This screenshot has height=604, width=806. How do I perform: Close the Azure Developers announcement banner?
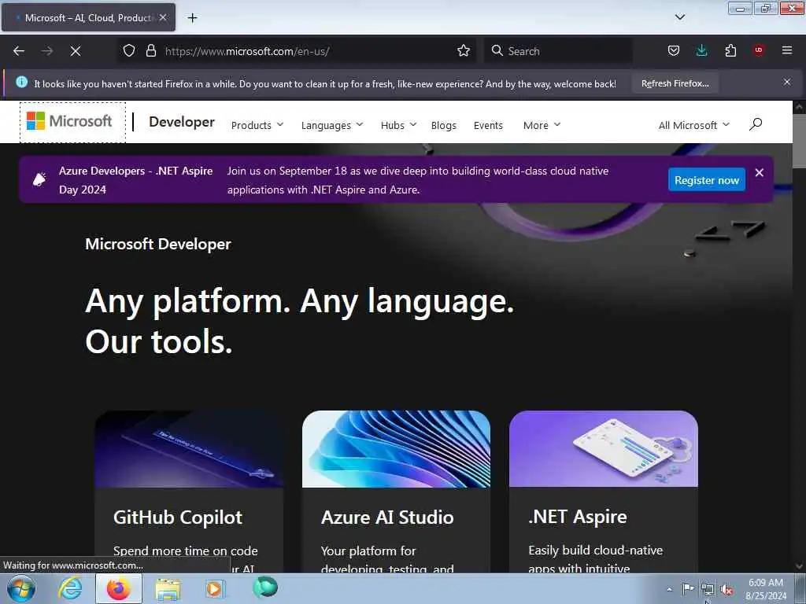click(760, 173)
